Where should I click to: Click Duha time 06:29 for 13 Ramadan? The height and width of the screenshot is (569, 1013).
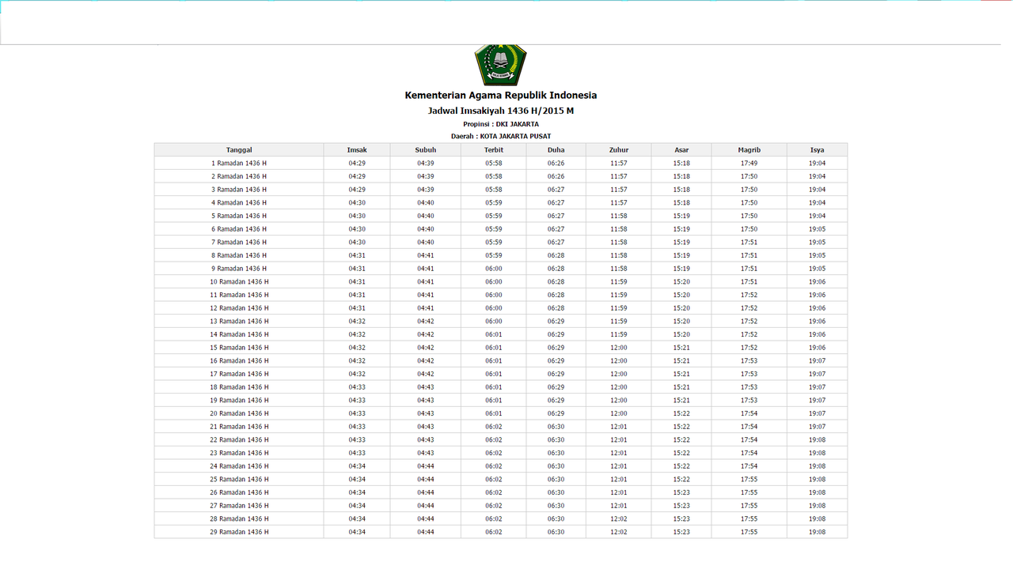[x=556, y=322]
